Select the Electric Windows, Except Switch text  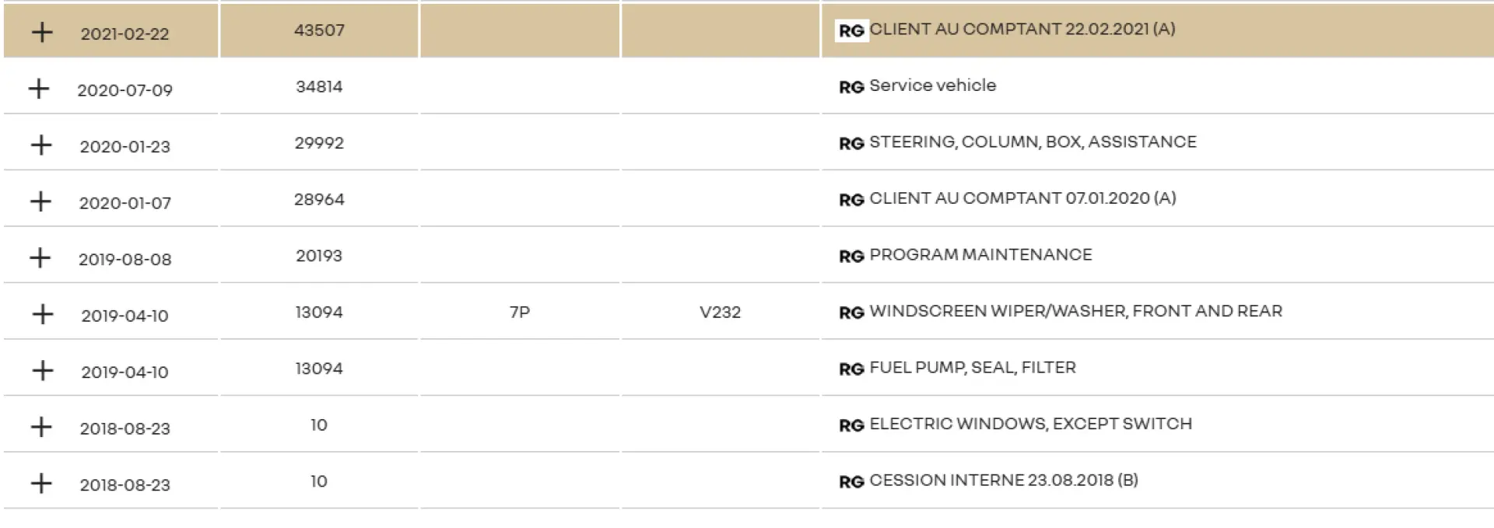1030,424
